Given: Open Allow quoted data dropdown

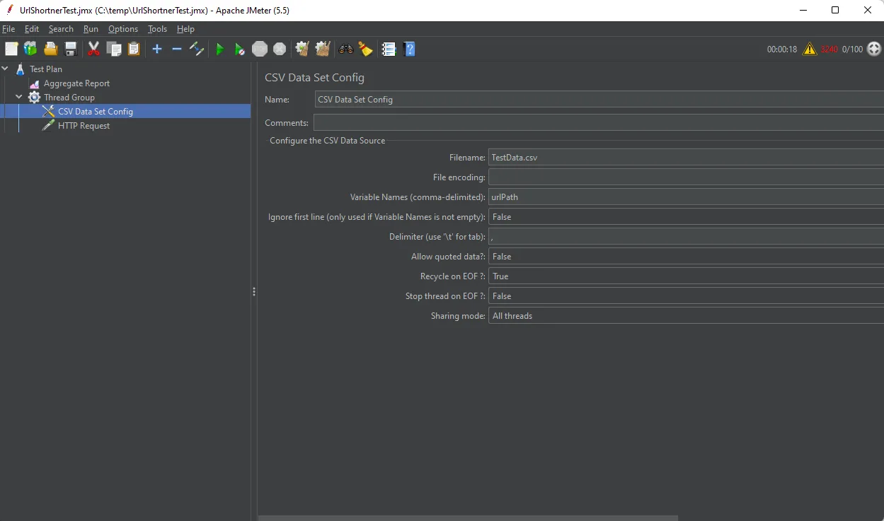Looking at the screenshot, I should (x=686, y=257).
